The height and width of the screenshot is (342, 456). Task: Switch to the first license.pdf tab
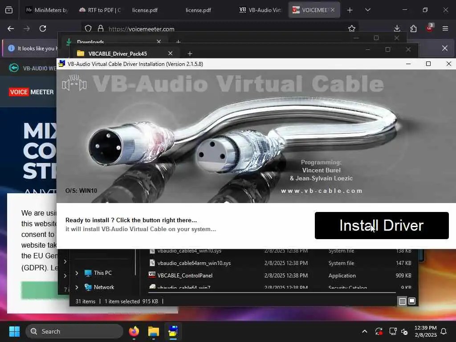[x=145, y=10]
